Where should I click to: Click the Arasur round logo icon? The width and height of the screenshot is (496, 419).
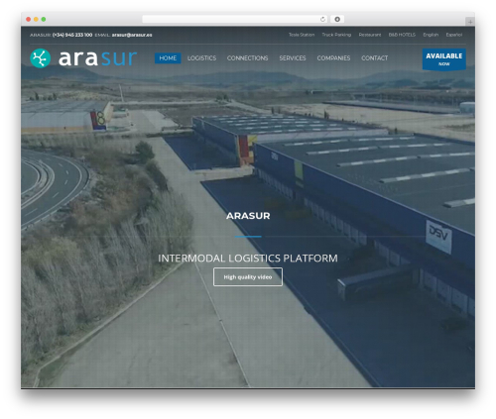click(x=41, y=58)
